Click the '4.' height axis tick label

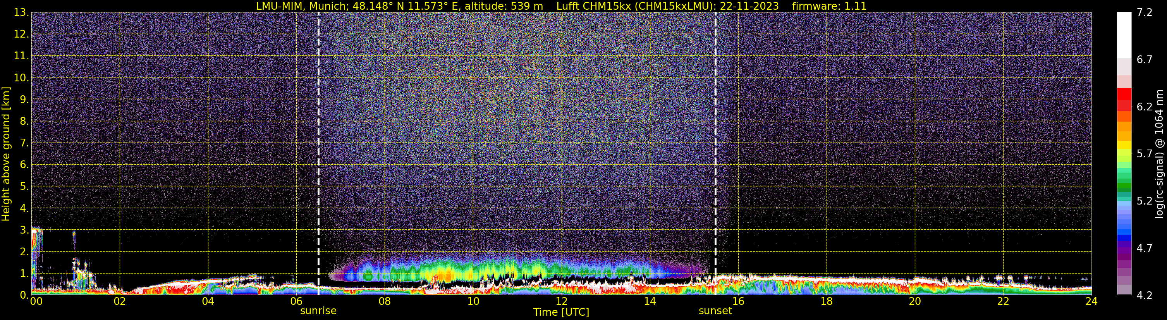24,208
